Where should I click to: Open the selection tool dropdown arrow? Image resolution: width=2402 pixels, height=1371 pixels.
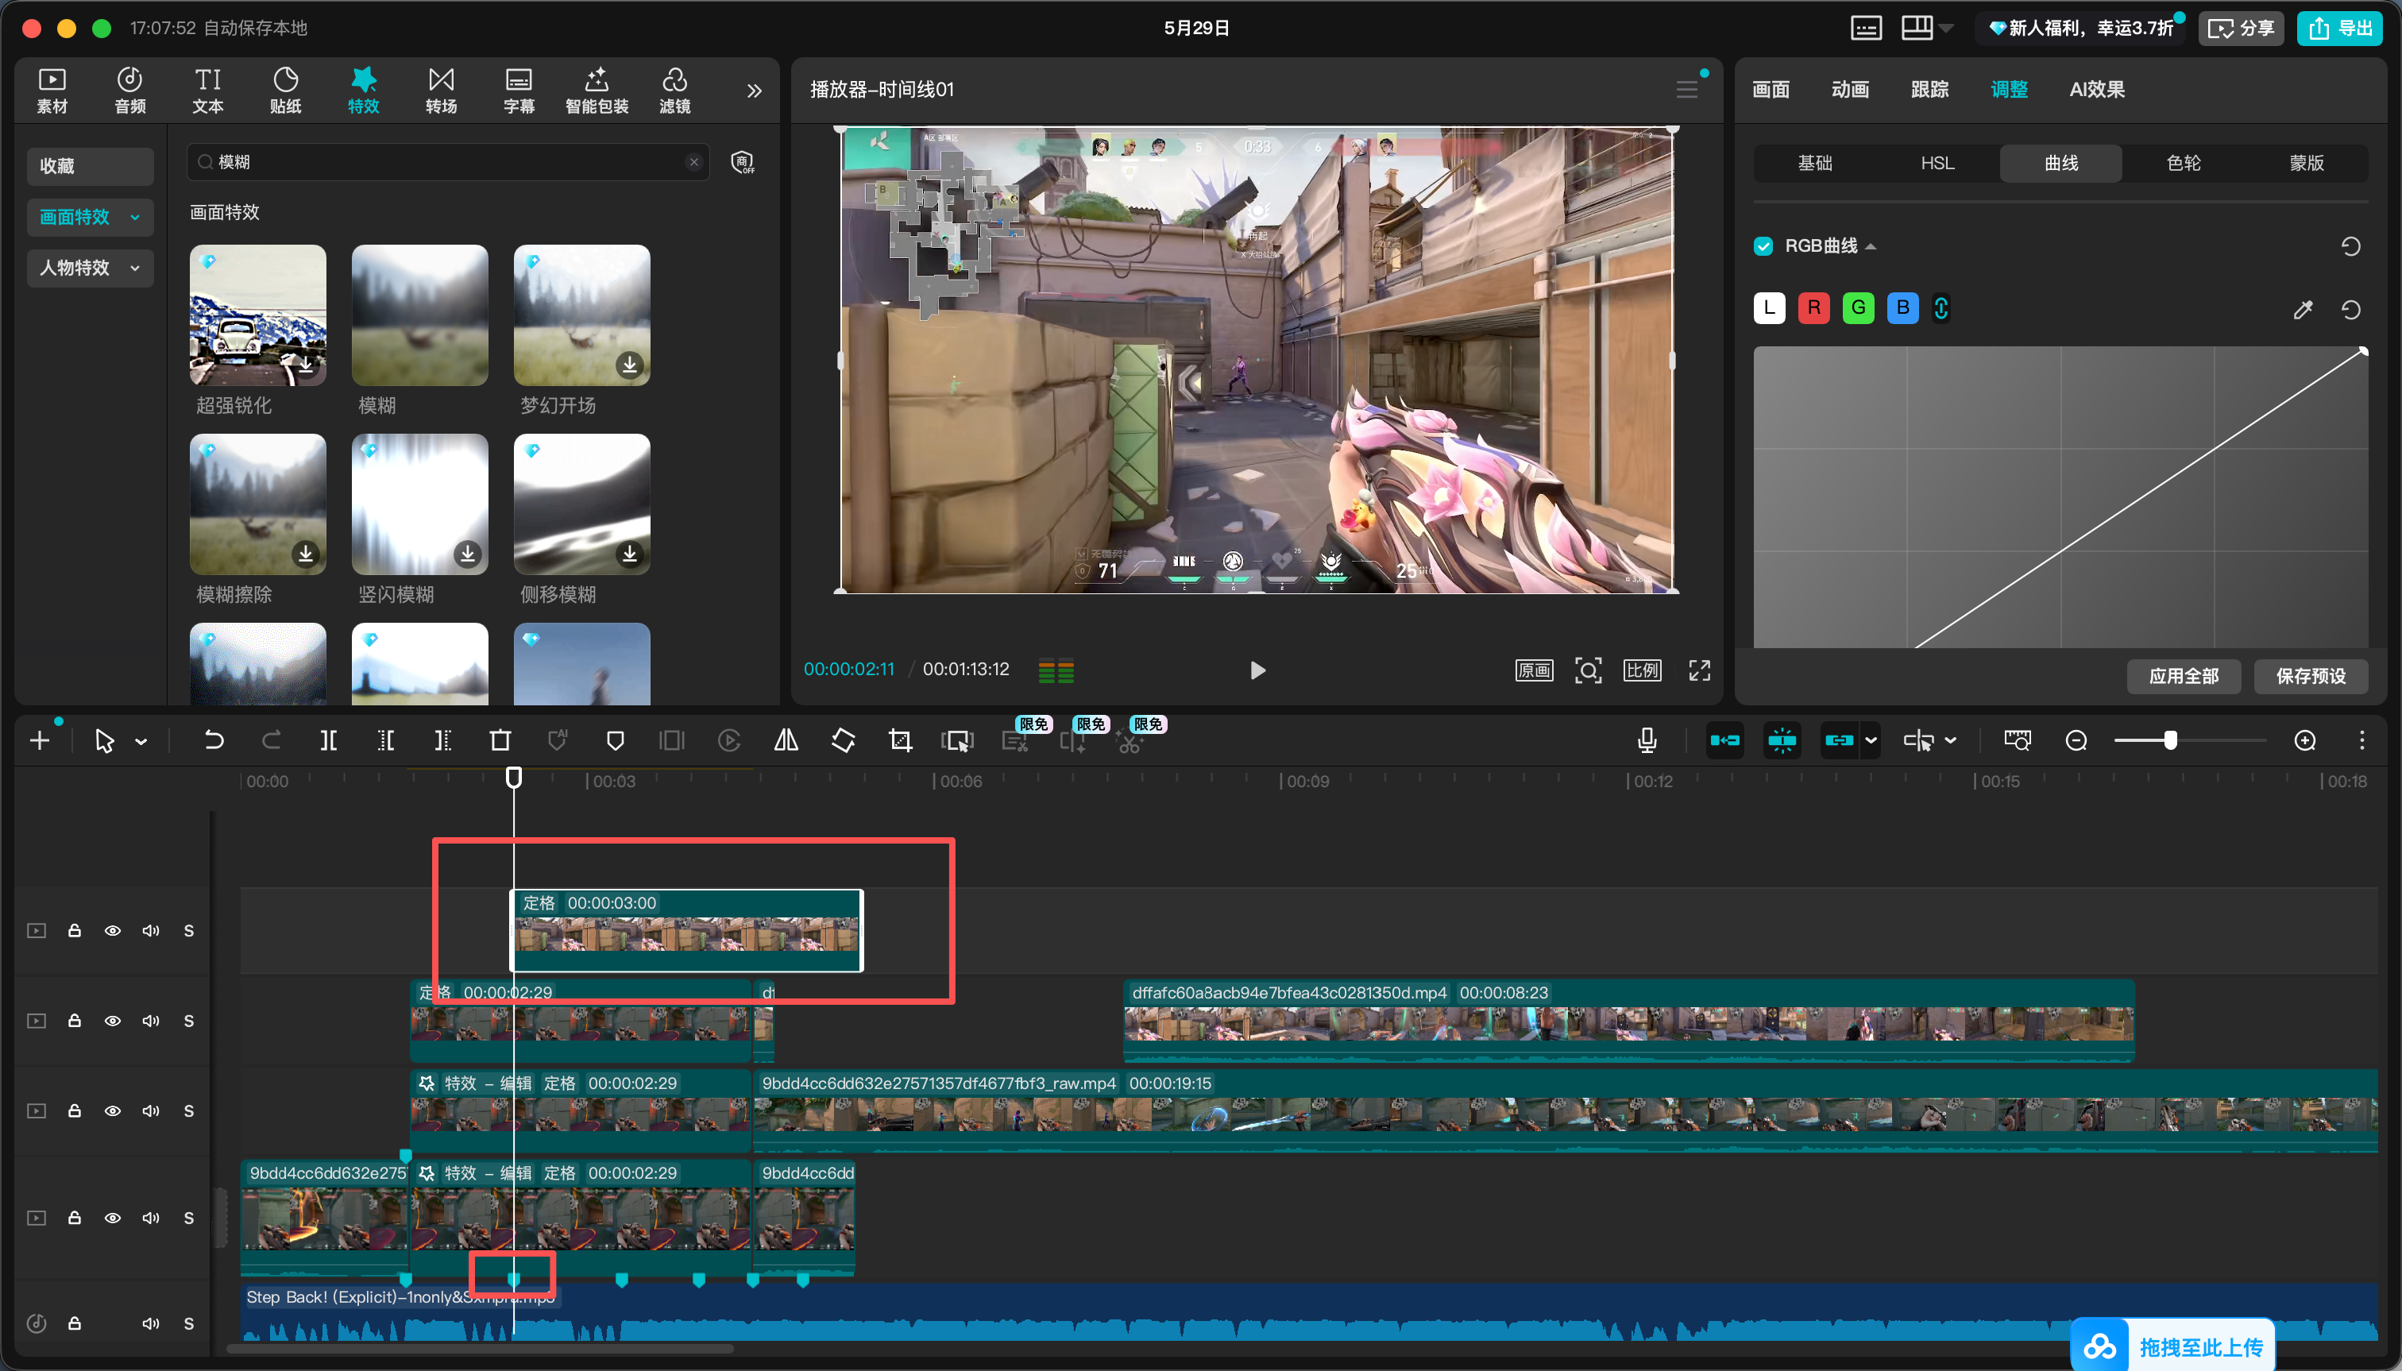click(x=141, y=742)
